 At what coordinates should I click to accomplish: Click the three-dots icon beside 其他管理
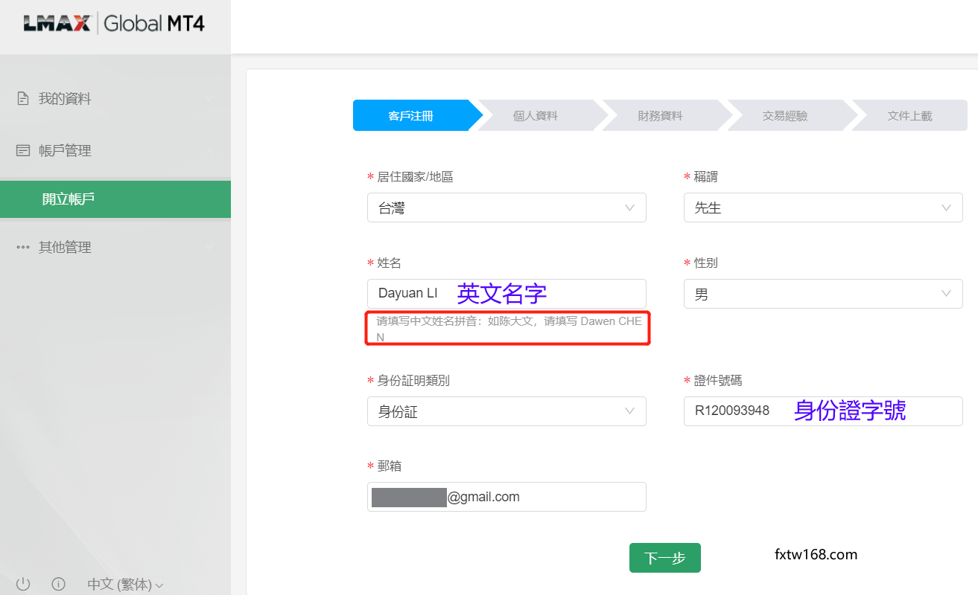coord(23,248)
